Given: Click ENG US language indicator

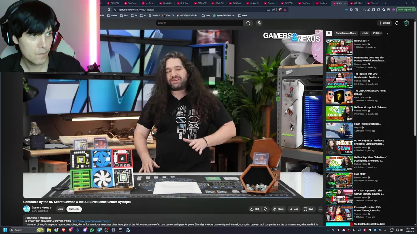Looking at the screenshot, I should [392, 230].
